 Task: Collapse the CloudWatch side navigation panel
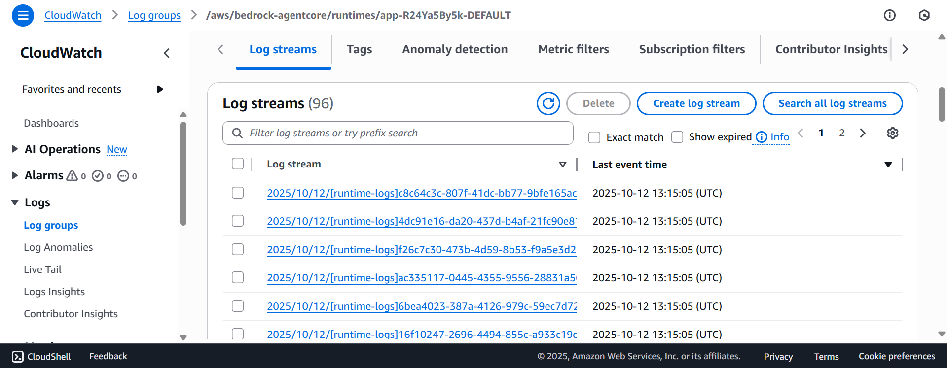(167, 53)
